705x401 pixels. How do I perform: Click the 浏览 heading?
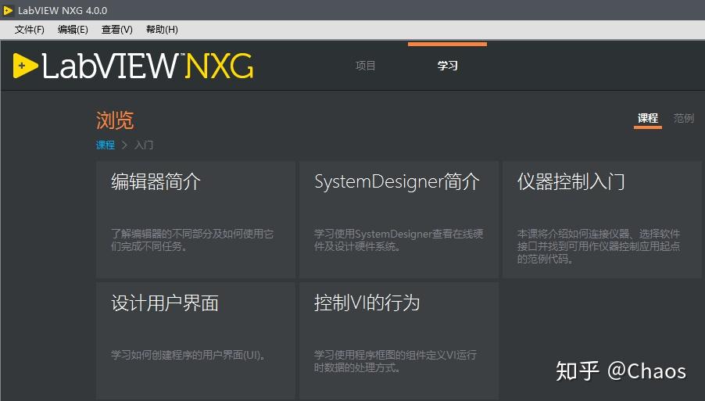(115, 120)
